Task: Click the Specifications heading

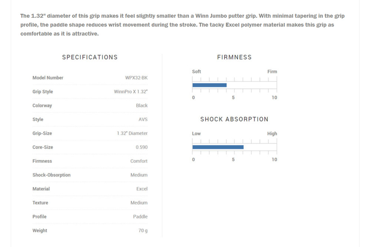Action: pyautogui.click(x=90, y=57)
